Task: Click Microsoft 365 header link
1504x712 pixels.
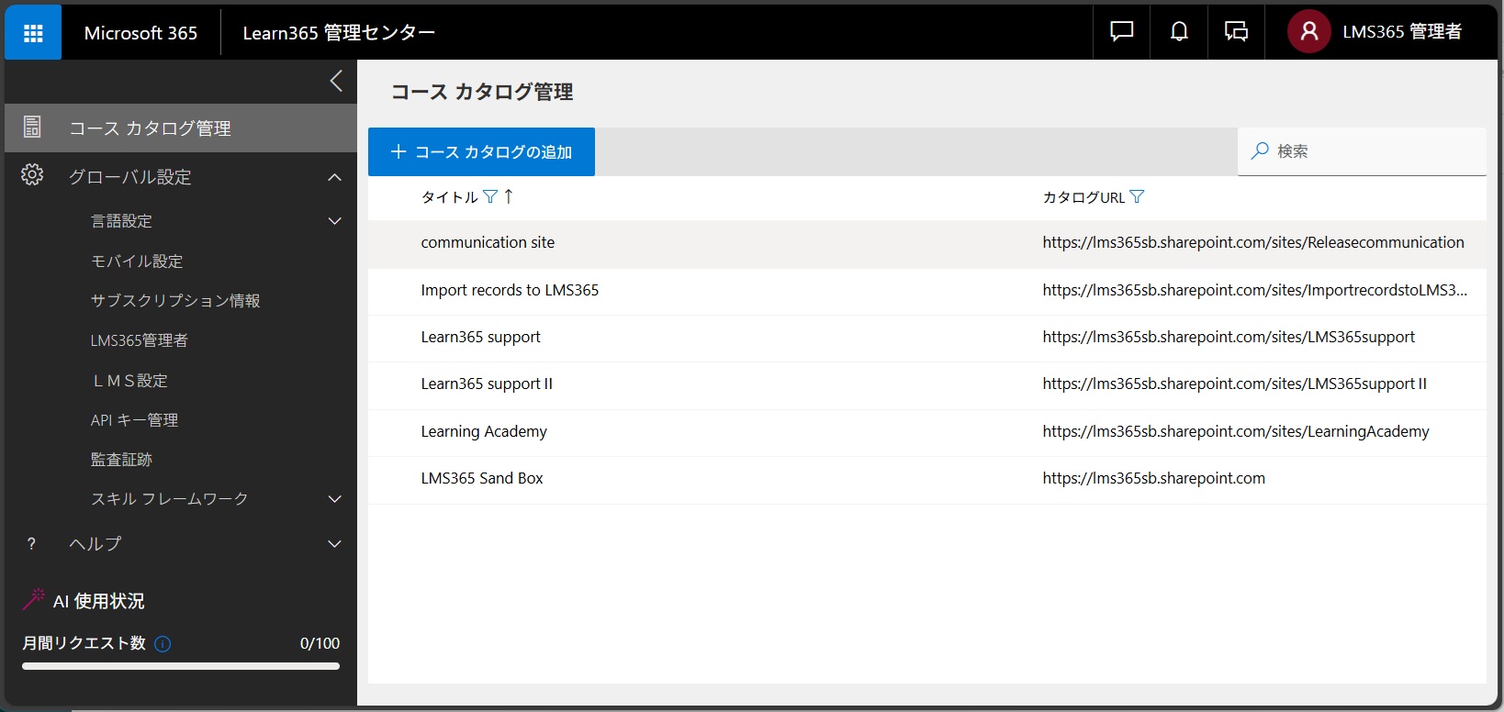Action: 140,33
